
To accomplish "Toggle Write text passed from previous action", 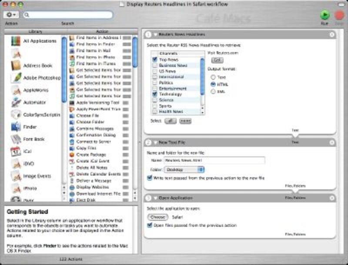I will tap(150, 178).
